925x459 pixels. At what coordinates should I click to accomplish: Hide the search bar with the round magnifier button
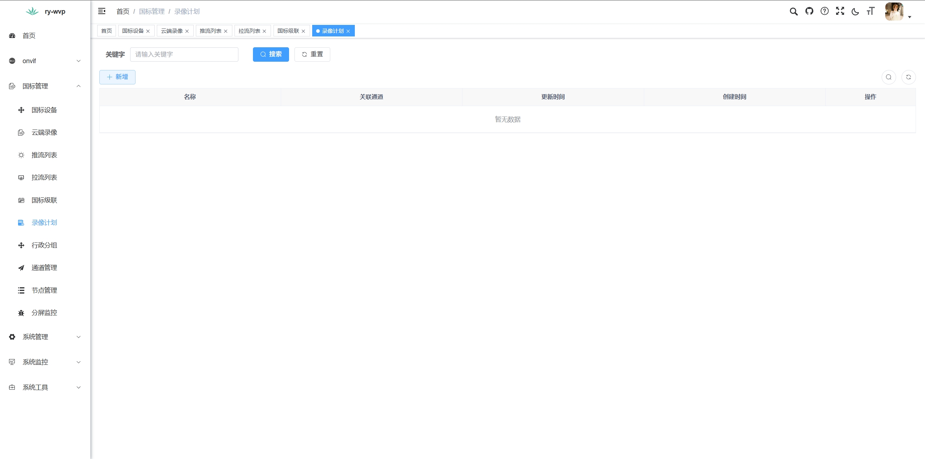(889, 77)
